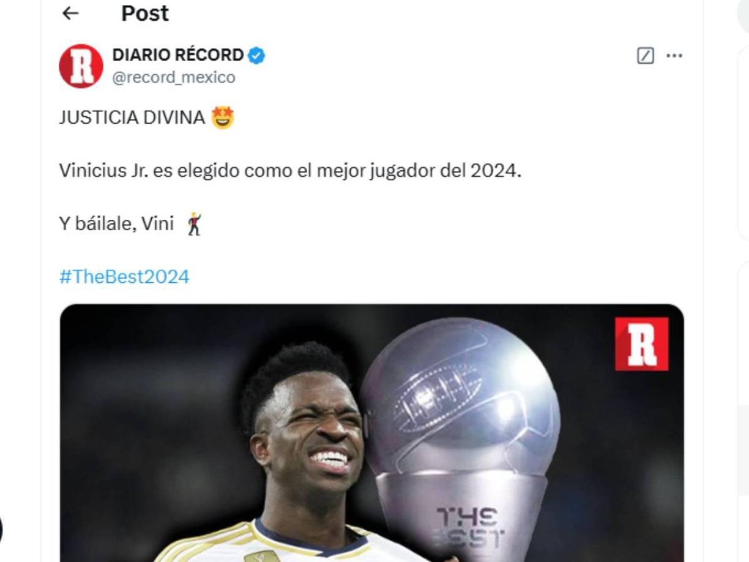Viewport: 749px width, 562px height.
Task: Click the Y báilale, Vini line
Action: pos(116,224)
